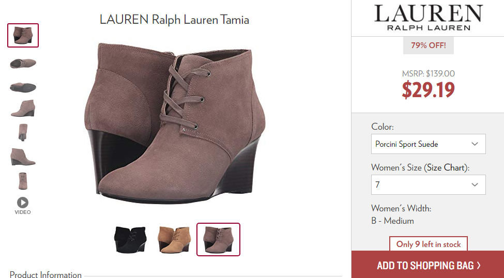Play the product video

[23, 206]
